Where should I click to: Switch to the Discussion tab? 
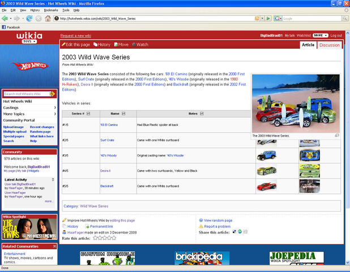pos(330,45)
